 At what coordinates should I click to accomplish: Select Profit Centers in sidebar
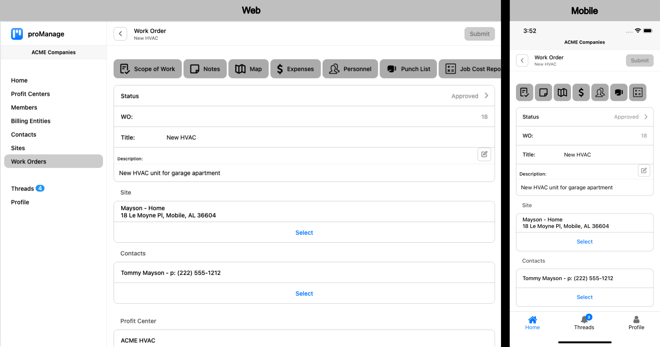(x=31, y=94)
